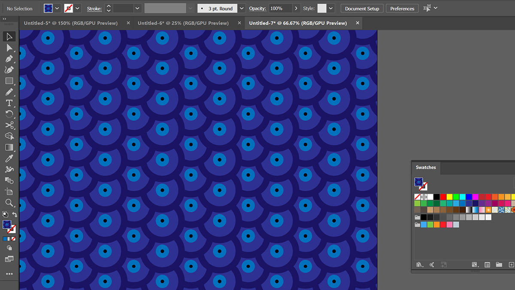Expand the 3 pt. Round brush dropdown

[242, 8]
